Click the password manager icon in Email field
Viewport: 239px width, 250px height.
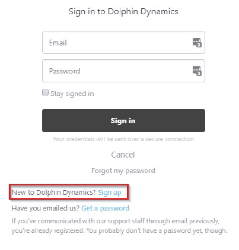click(197, 43)
